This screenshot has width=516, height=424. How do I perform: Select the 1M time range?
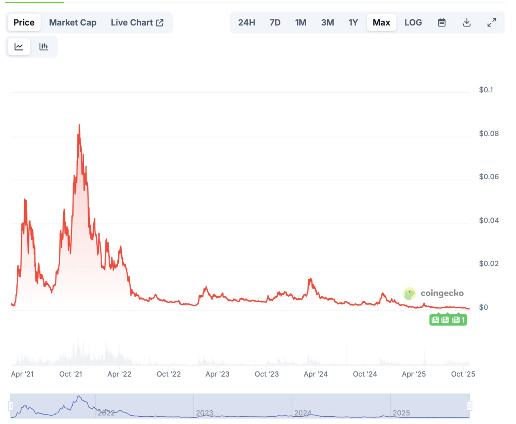coord(301,23)
